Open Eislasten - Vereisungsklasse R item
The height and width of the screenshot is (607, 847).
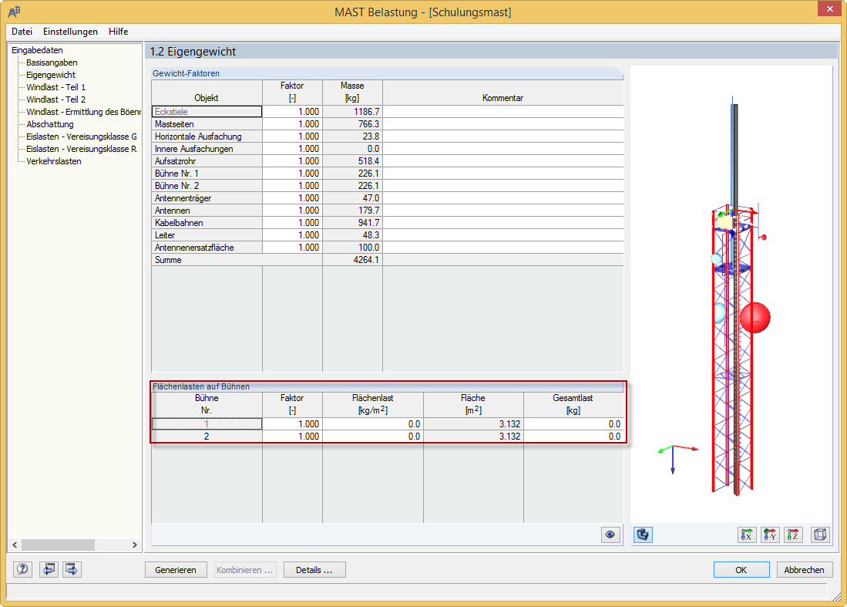pyautogui.click(x=82, y=149)
